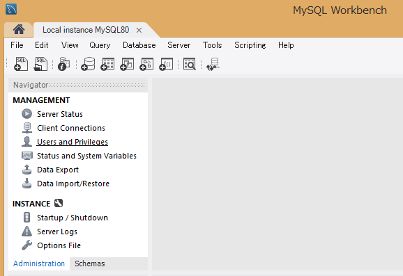Click the Navigator panel header

(x=78, y=85)
